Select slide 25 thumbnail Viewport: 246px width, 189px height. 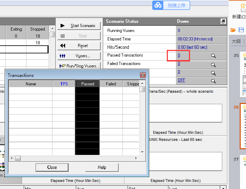coord(244,74)
